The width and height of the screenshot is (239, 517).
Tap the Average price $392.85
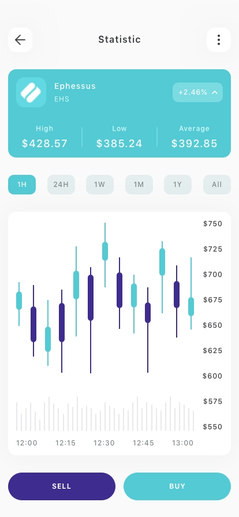[x=194, y=144]
